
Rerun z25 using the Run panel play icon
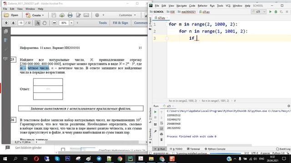coord(156,112)
